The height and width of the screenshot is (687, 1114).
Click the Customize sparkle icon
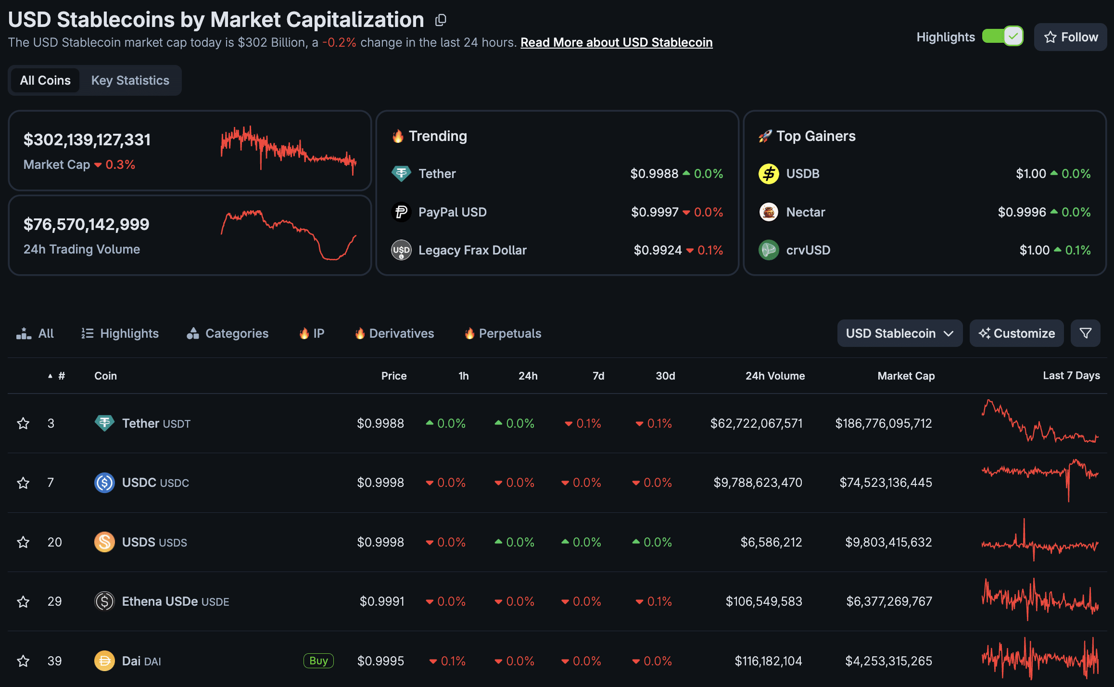click(x=984, y=333)
